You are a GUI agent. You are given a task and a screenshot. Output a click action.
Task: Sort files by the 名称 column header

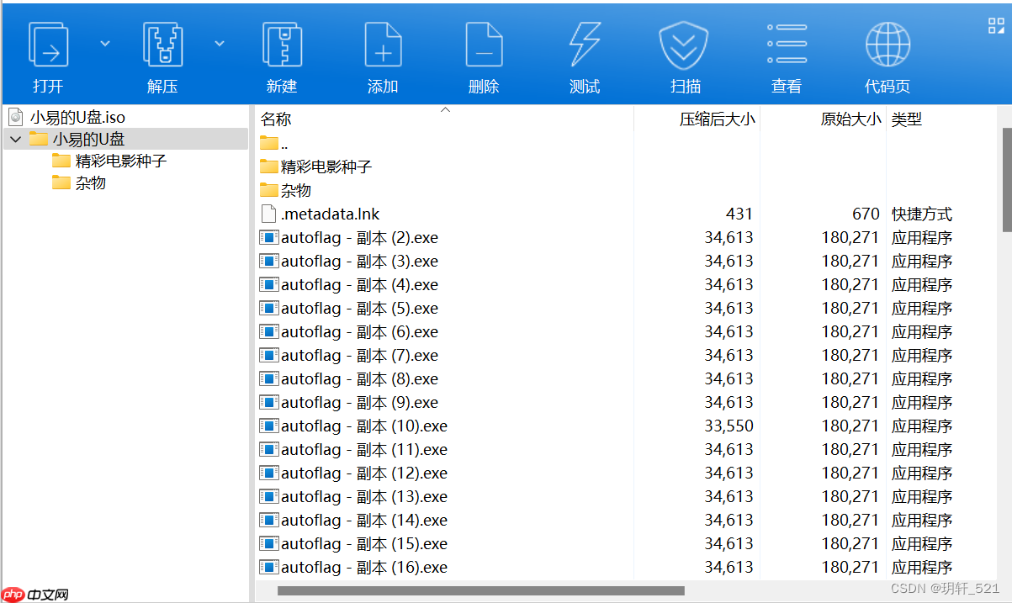point(276,119)
